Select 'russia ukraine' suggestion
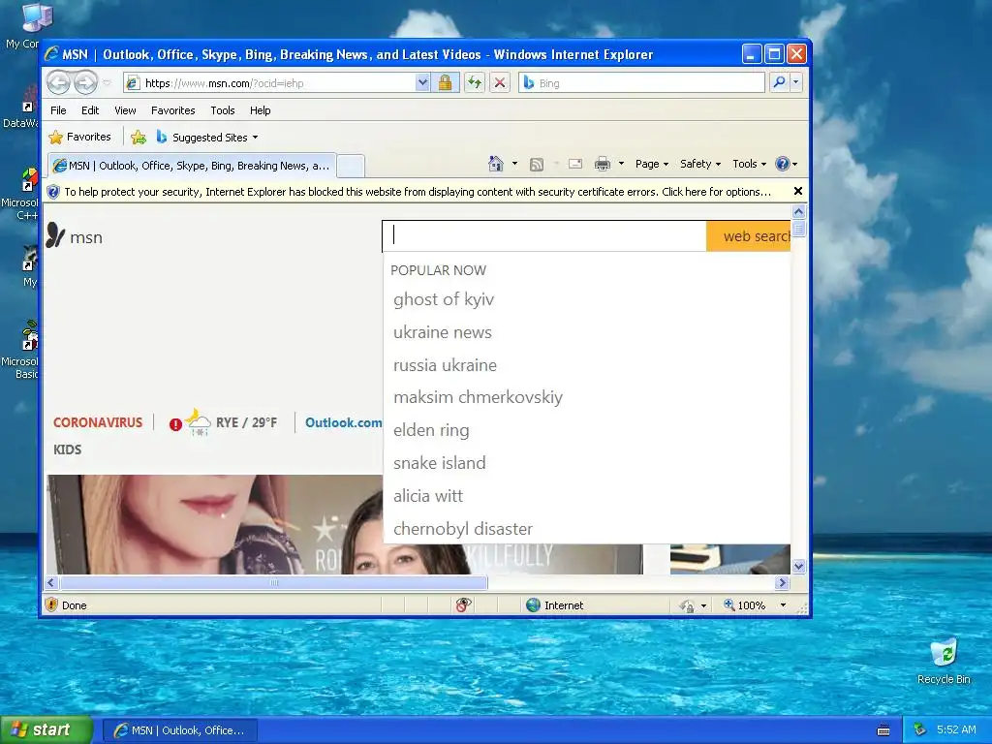992x744 pixels. coord(445,365)
